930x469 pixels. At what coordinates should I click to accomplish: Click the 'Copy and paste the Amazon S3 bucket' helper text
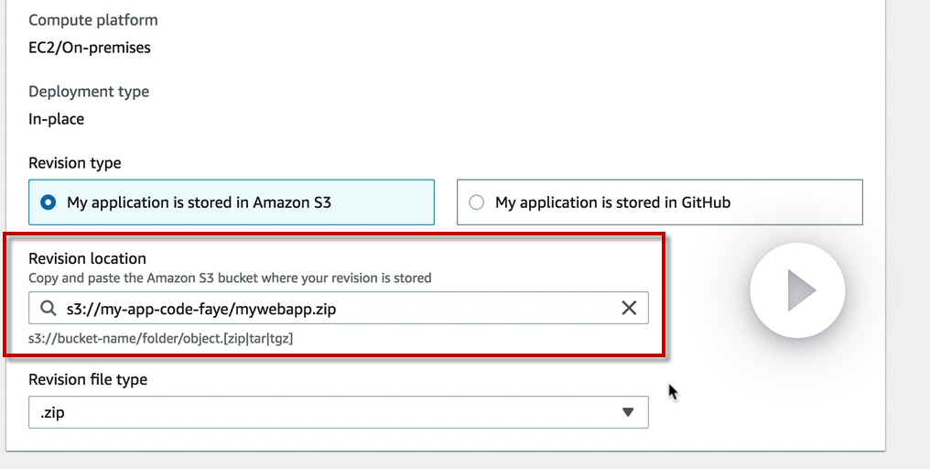pyautogui.click(x=230, y=278)
